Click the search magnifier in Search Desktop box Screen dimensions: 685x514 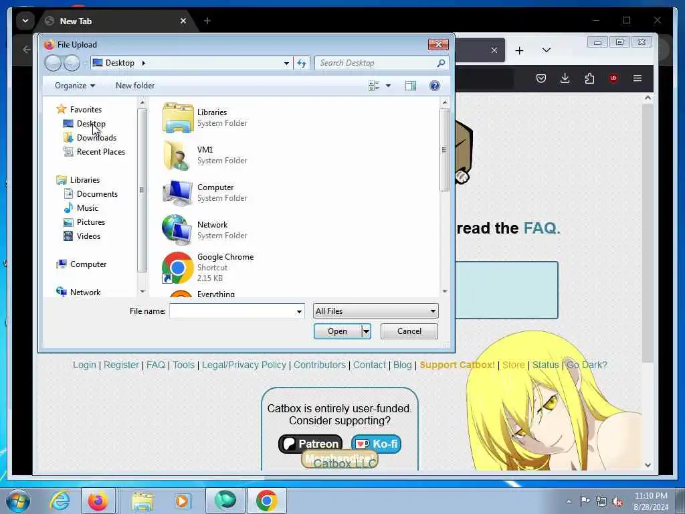pos(441,63)
